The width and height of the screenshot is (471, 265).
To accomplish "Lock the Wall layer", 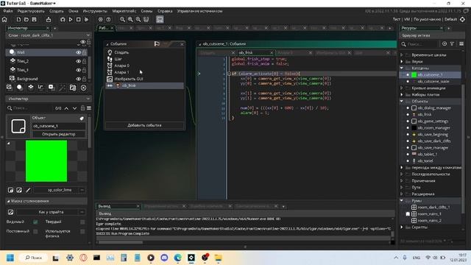I will tap(85, 52).
